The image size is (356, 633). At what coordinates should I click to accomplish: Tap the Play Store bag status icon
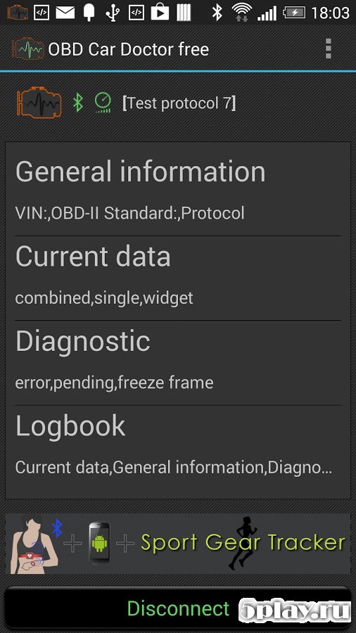(x=160, y=12)
